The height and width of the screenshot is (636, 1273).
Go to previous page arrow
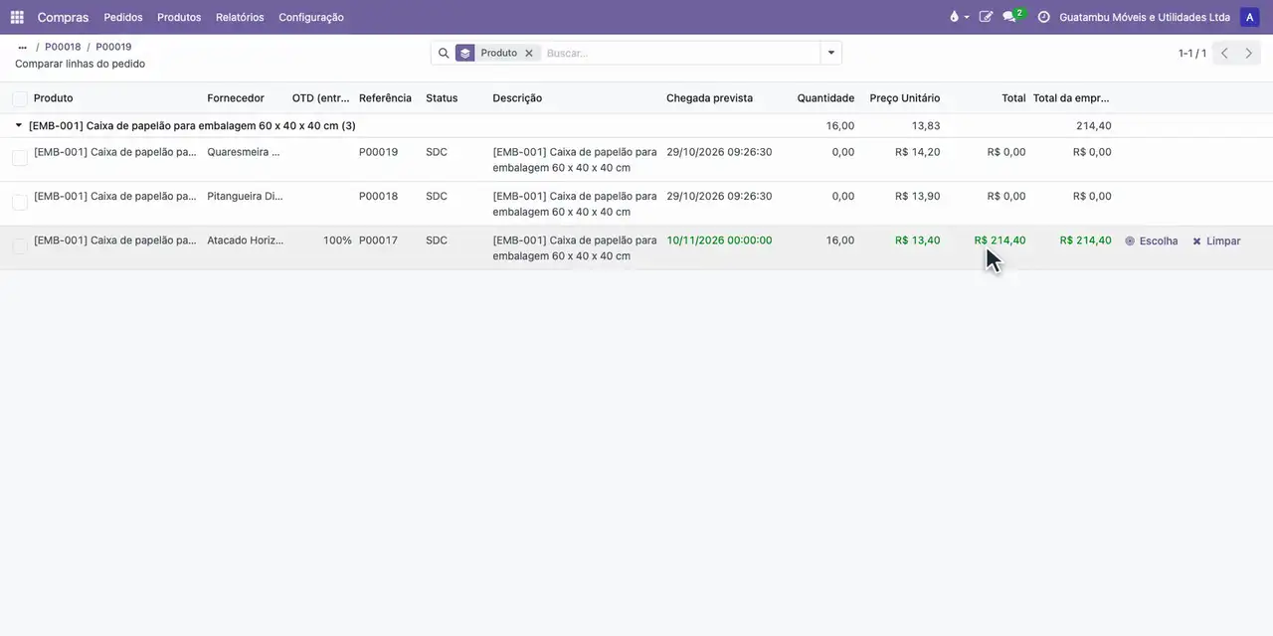point(1224,53)
